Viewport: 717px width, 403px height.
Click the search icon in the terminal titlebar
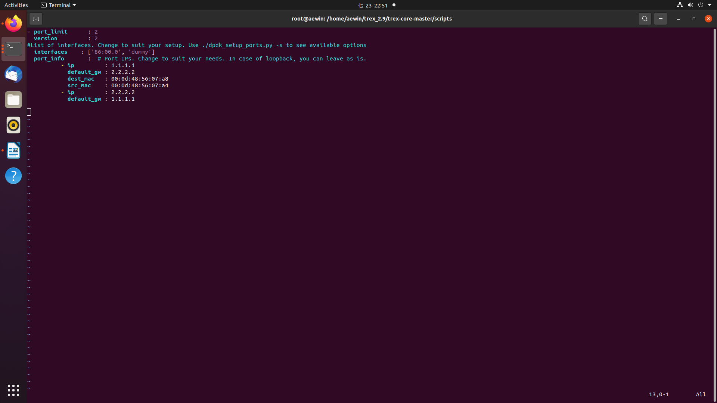coord(645,18)
